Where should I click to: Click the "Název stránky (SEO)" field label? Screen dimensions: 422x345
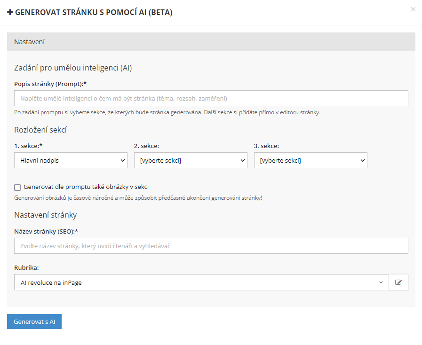point(46,231)
